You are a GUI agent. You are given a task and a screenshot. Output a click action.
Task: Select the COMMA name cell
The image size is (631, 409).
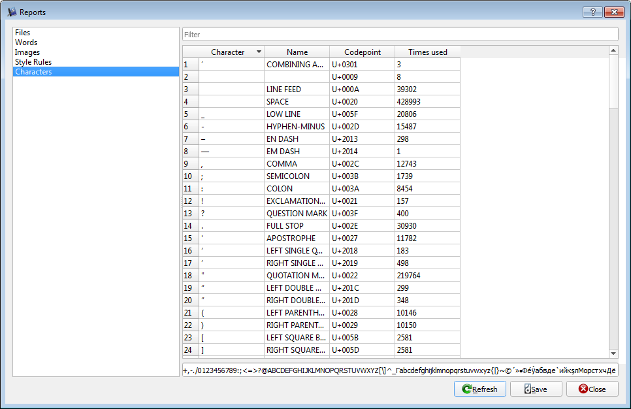point(297,164)
